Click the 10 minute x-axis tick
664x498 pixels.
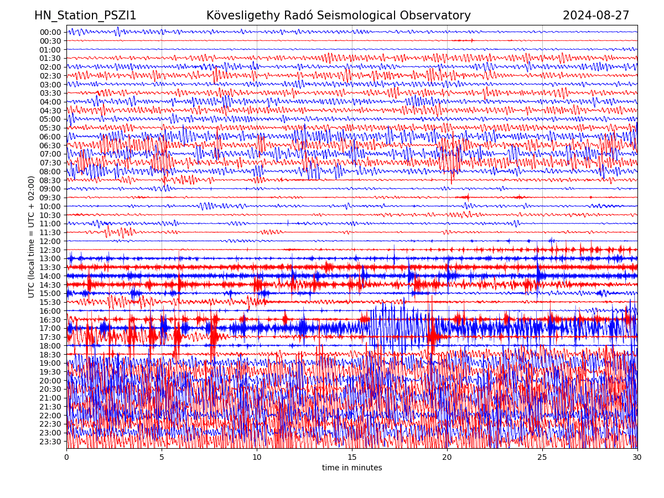pos(257,458)
